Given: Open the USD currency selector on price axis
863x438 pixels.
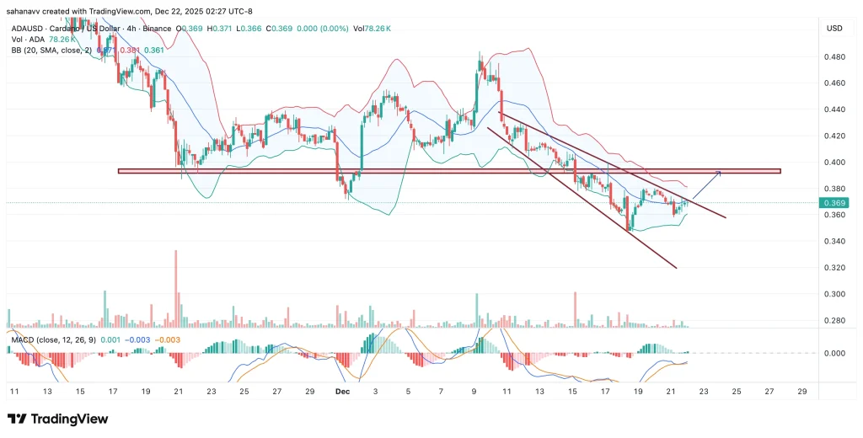Looking at the screenshot, I should point(834,29).
